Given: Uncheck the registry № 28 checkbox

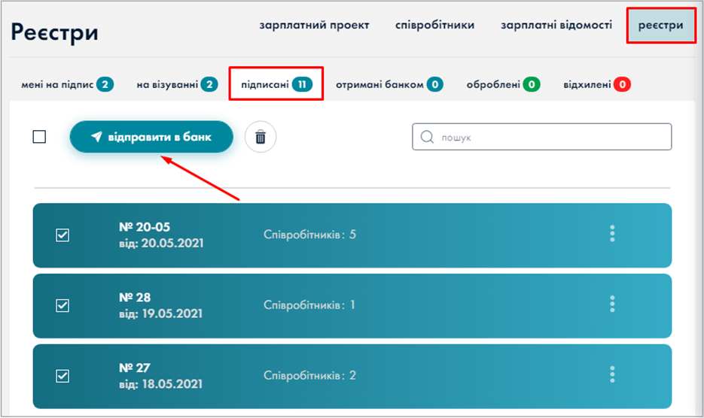Looking at the screenshot, I should pyautogui.click(x=63, y=305).
